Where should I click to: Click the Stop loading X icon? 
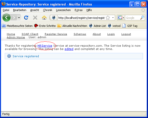(x=35, y=18)
